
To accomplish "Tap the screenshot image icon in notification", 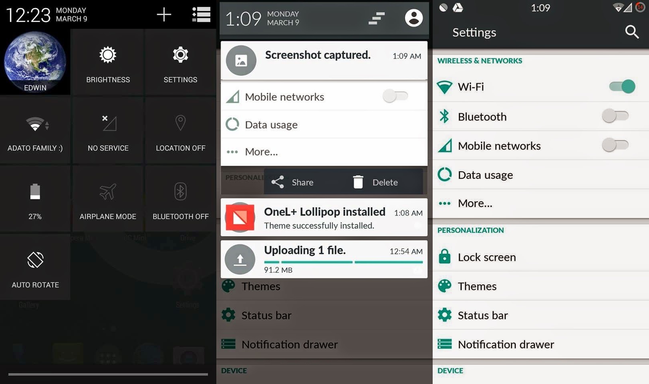I will pyautogui.click(x=241, y=60).
